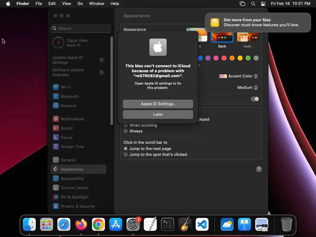Select Accessibility in the sidebar
Viewport: 316px width, 237px height.
(78, 179)
